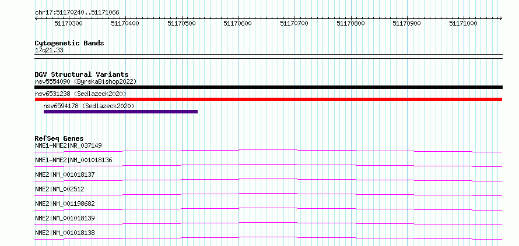Image resolution: width=519 pixels, height=246 pixels.
Task: Open transcript NME2|NM_001198682
Action: (x=65, y=204)
